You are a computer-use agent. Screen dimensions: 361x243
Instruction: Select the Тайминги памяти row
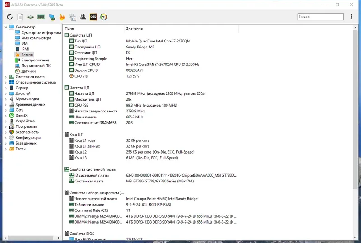(152, 205)
